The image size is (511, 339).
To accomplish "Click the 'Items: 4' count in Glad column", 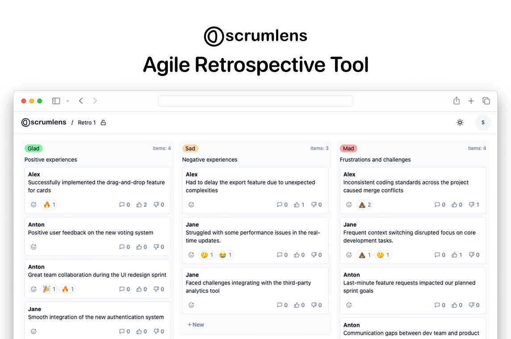I will tap(162, 148).
